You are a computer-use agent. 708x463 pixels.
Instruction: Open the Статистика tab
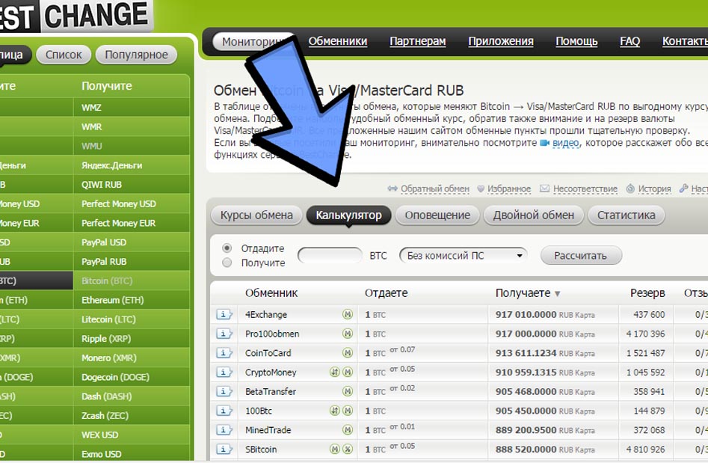[x=627, y=215]
